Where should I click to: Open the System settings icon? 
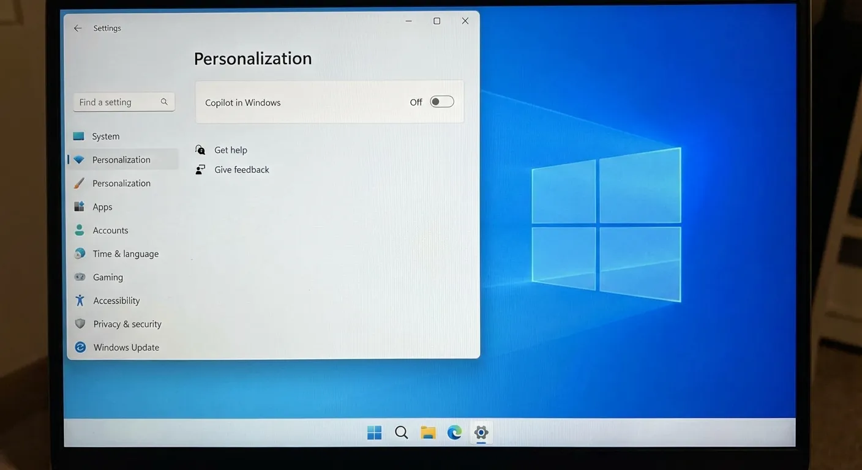click(80, 136)
